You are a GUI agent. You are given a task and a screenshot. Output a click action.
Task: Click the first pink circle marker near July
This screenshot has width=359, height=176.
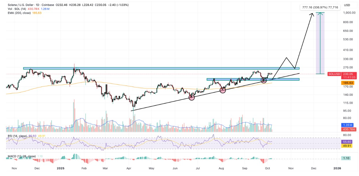coord(192,97)
